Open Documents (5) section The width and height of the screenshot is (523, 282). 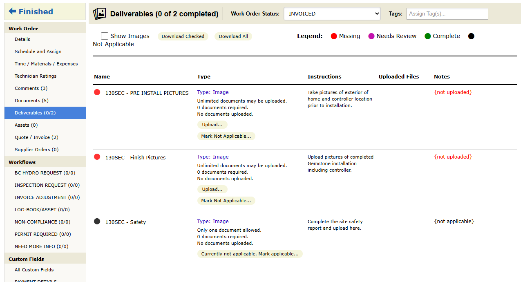coord(45,101)
